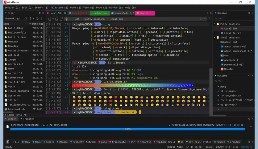This screenshot has height=149, width=258.
Task: Click the reboot quick button
Action: [x=219, y=142]
